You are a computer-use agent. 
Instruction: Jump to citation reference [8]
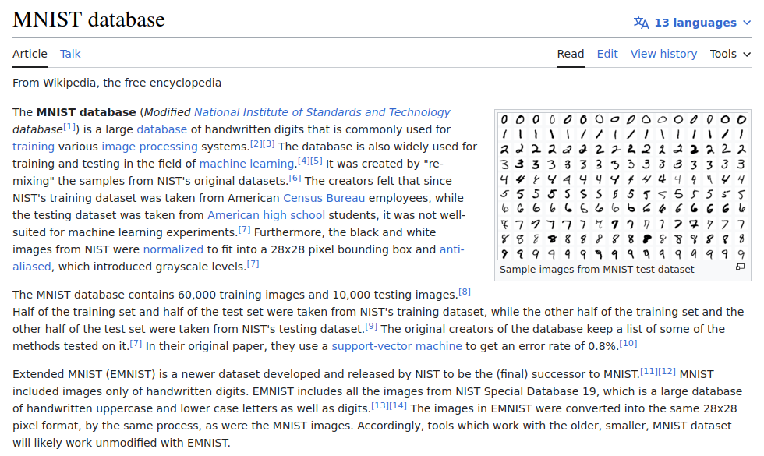tap(465, 292)
